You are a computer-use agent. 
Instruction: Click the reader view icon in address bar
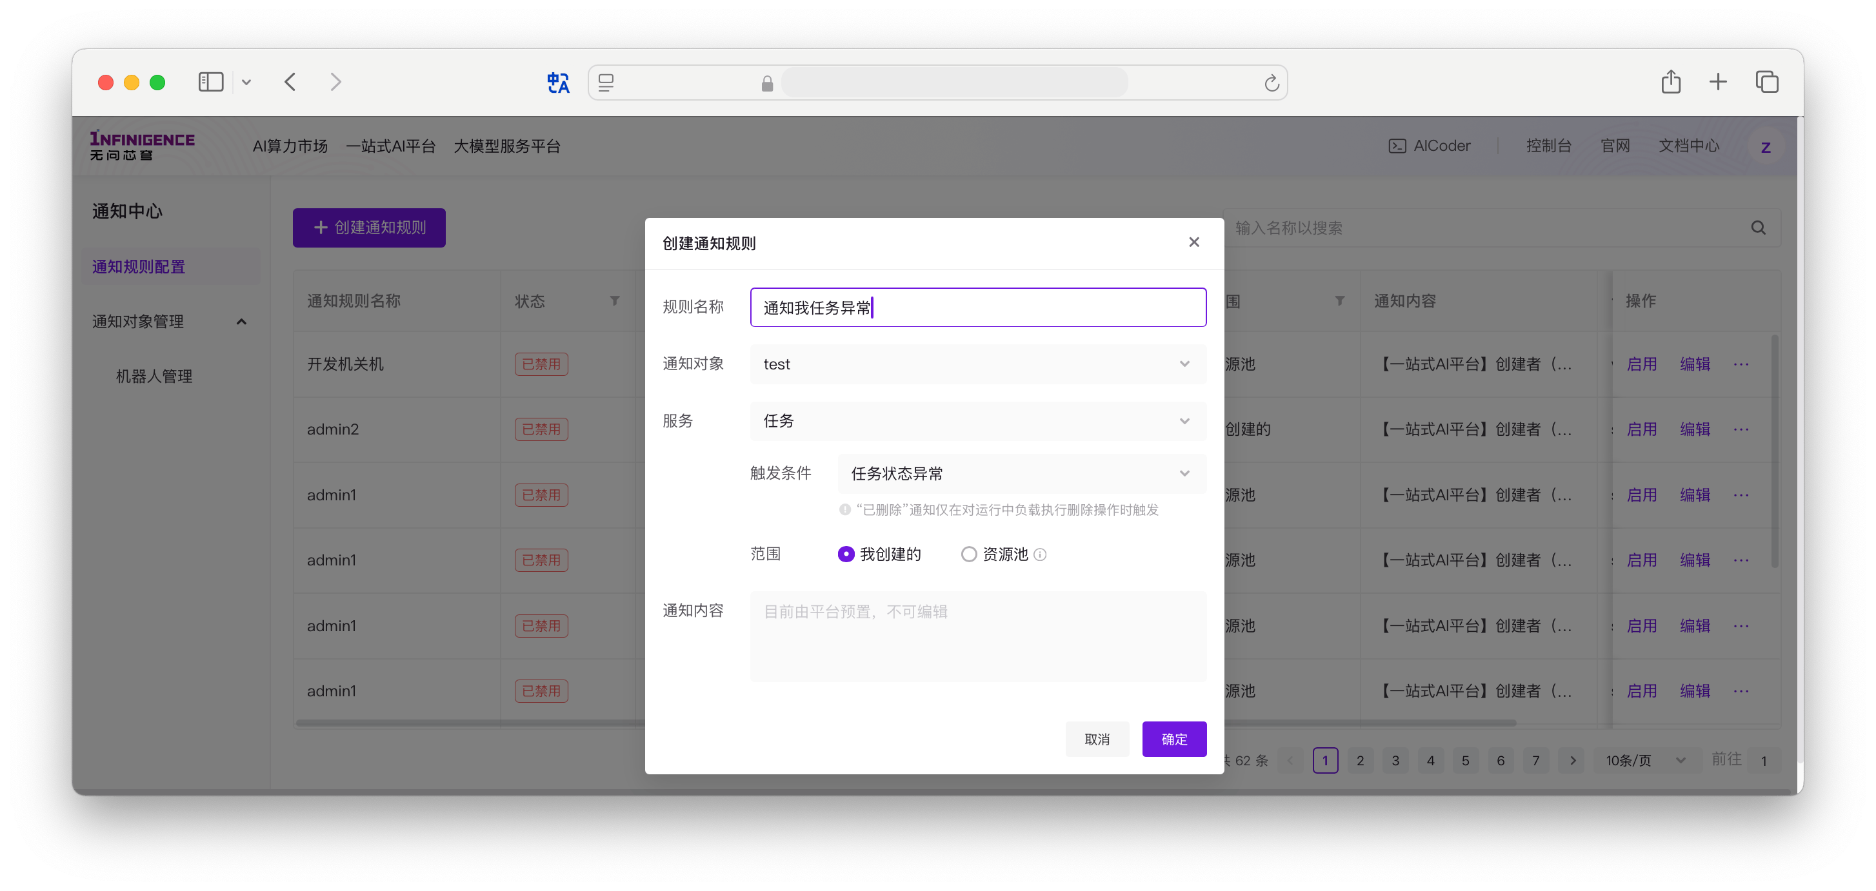tap(606, 83)
